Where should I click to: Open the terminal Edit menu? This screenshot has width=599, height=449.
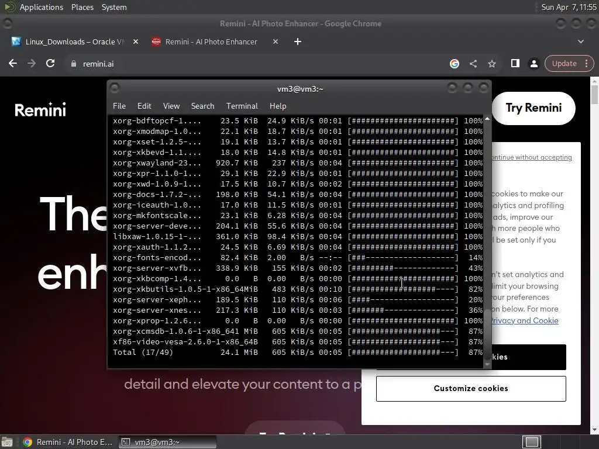144,106
